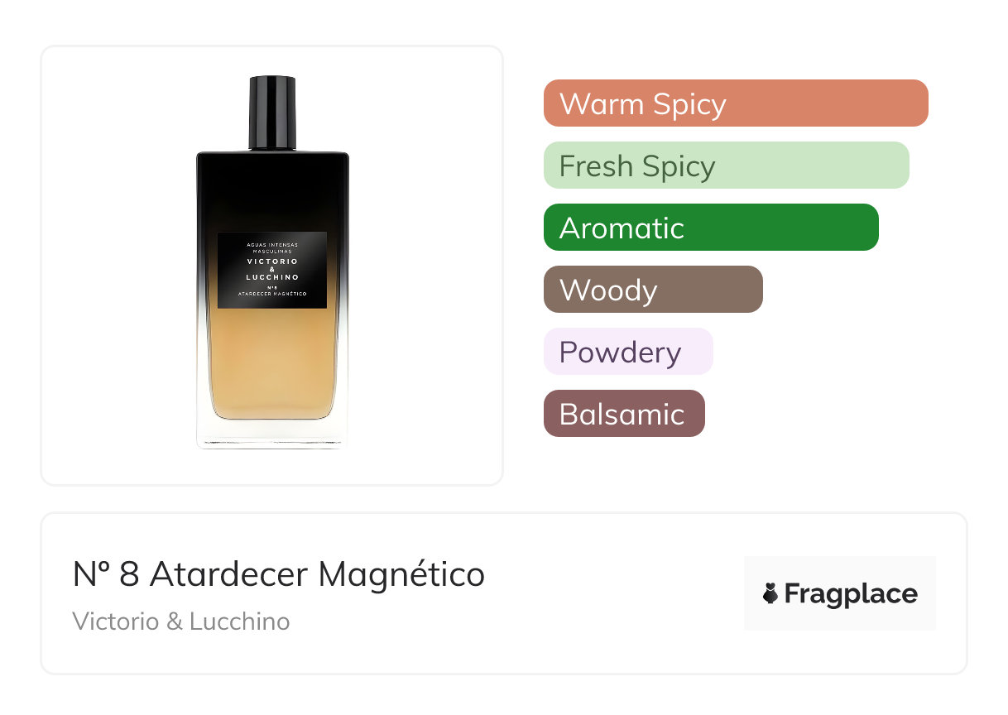Image resolution: width=1008 pixels, height=715 pixels.
Task: Click the amber liquid part of the bottle
Action: pyautogui.click(x=272, y=364)
